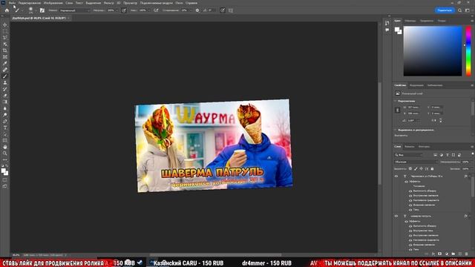Screen dimensions: 475x267
Task: Switch to the Каналы tab
Action: (410, 147)
